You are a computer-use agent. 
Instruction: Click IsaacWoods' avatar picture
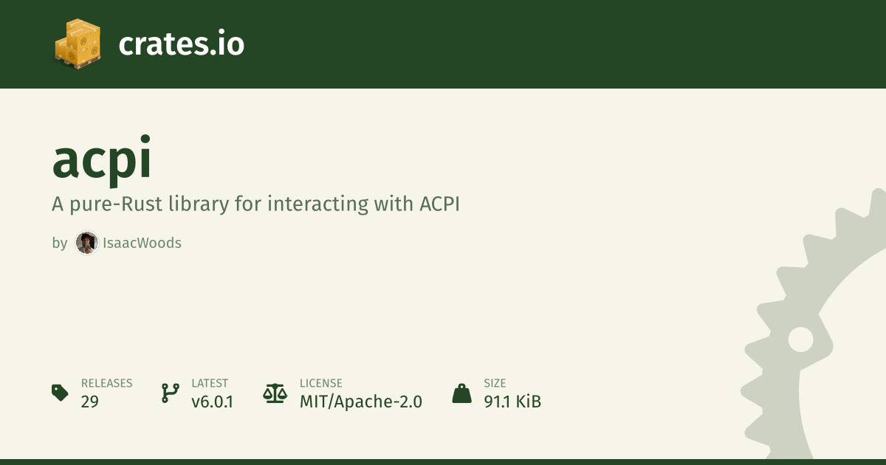click(x=86, y=243)
